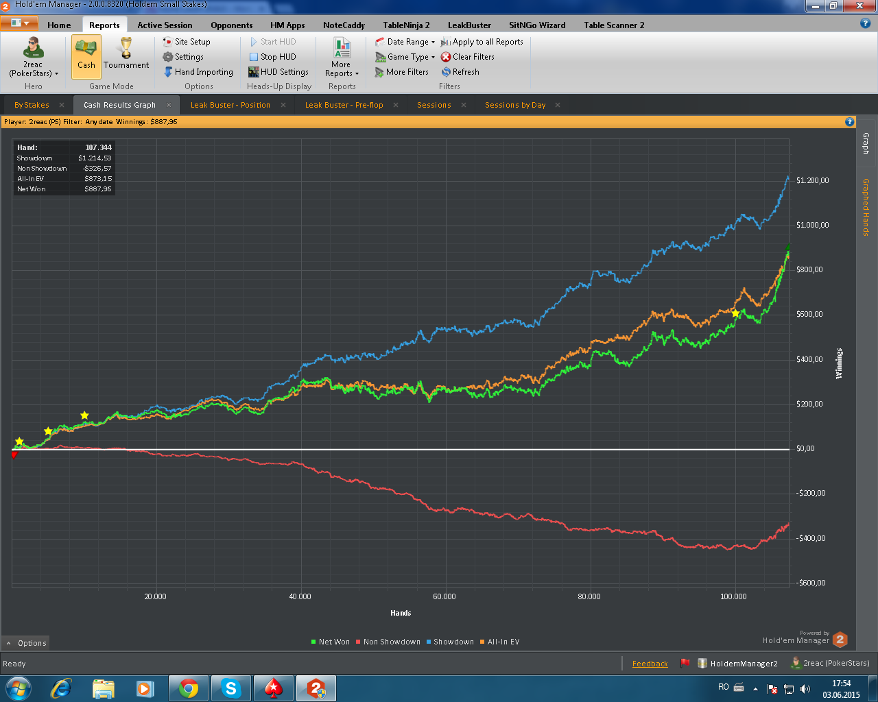Open the Leak Buster - Position tab
Screen dimensions: 878x702
point(230,105)
